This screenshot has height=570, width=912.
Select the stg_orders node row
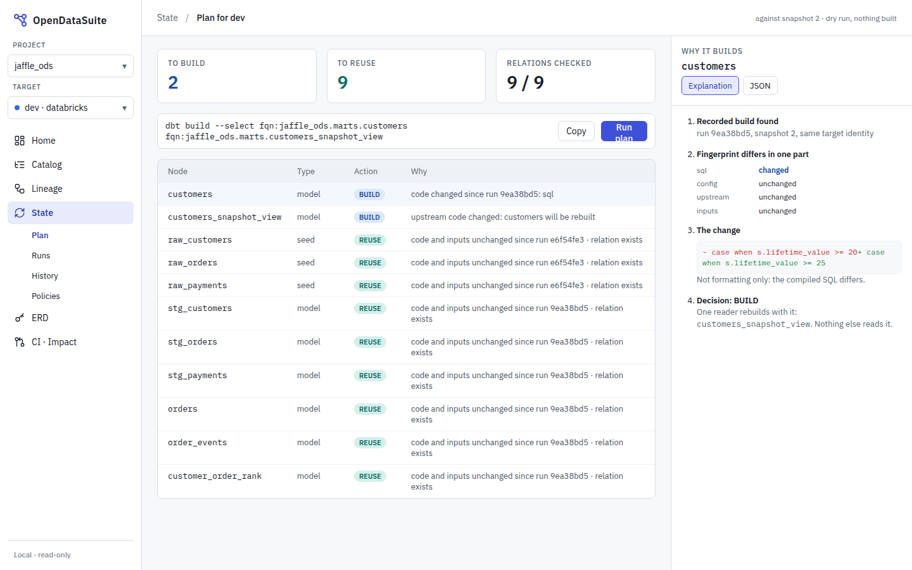tap(406, 347)
